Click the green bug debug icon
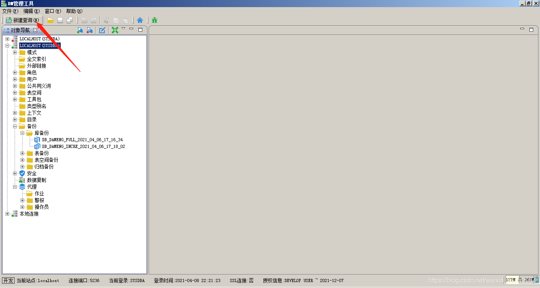The height and width of the screenshot is (288, 540). (155, 20)
